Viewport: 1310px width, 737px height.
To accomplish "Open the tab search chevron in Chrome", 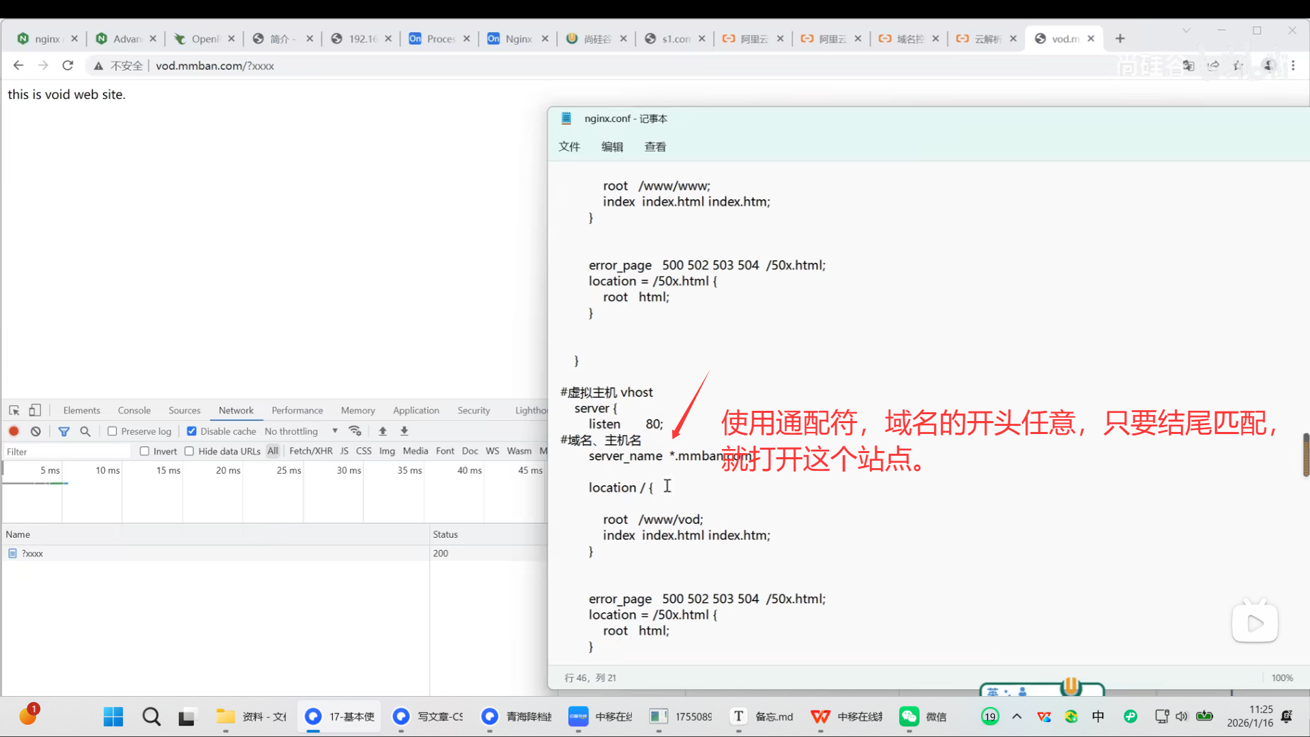I will pos(1187,31).
